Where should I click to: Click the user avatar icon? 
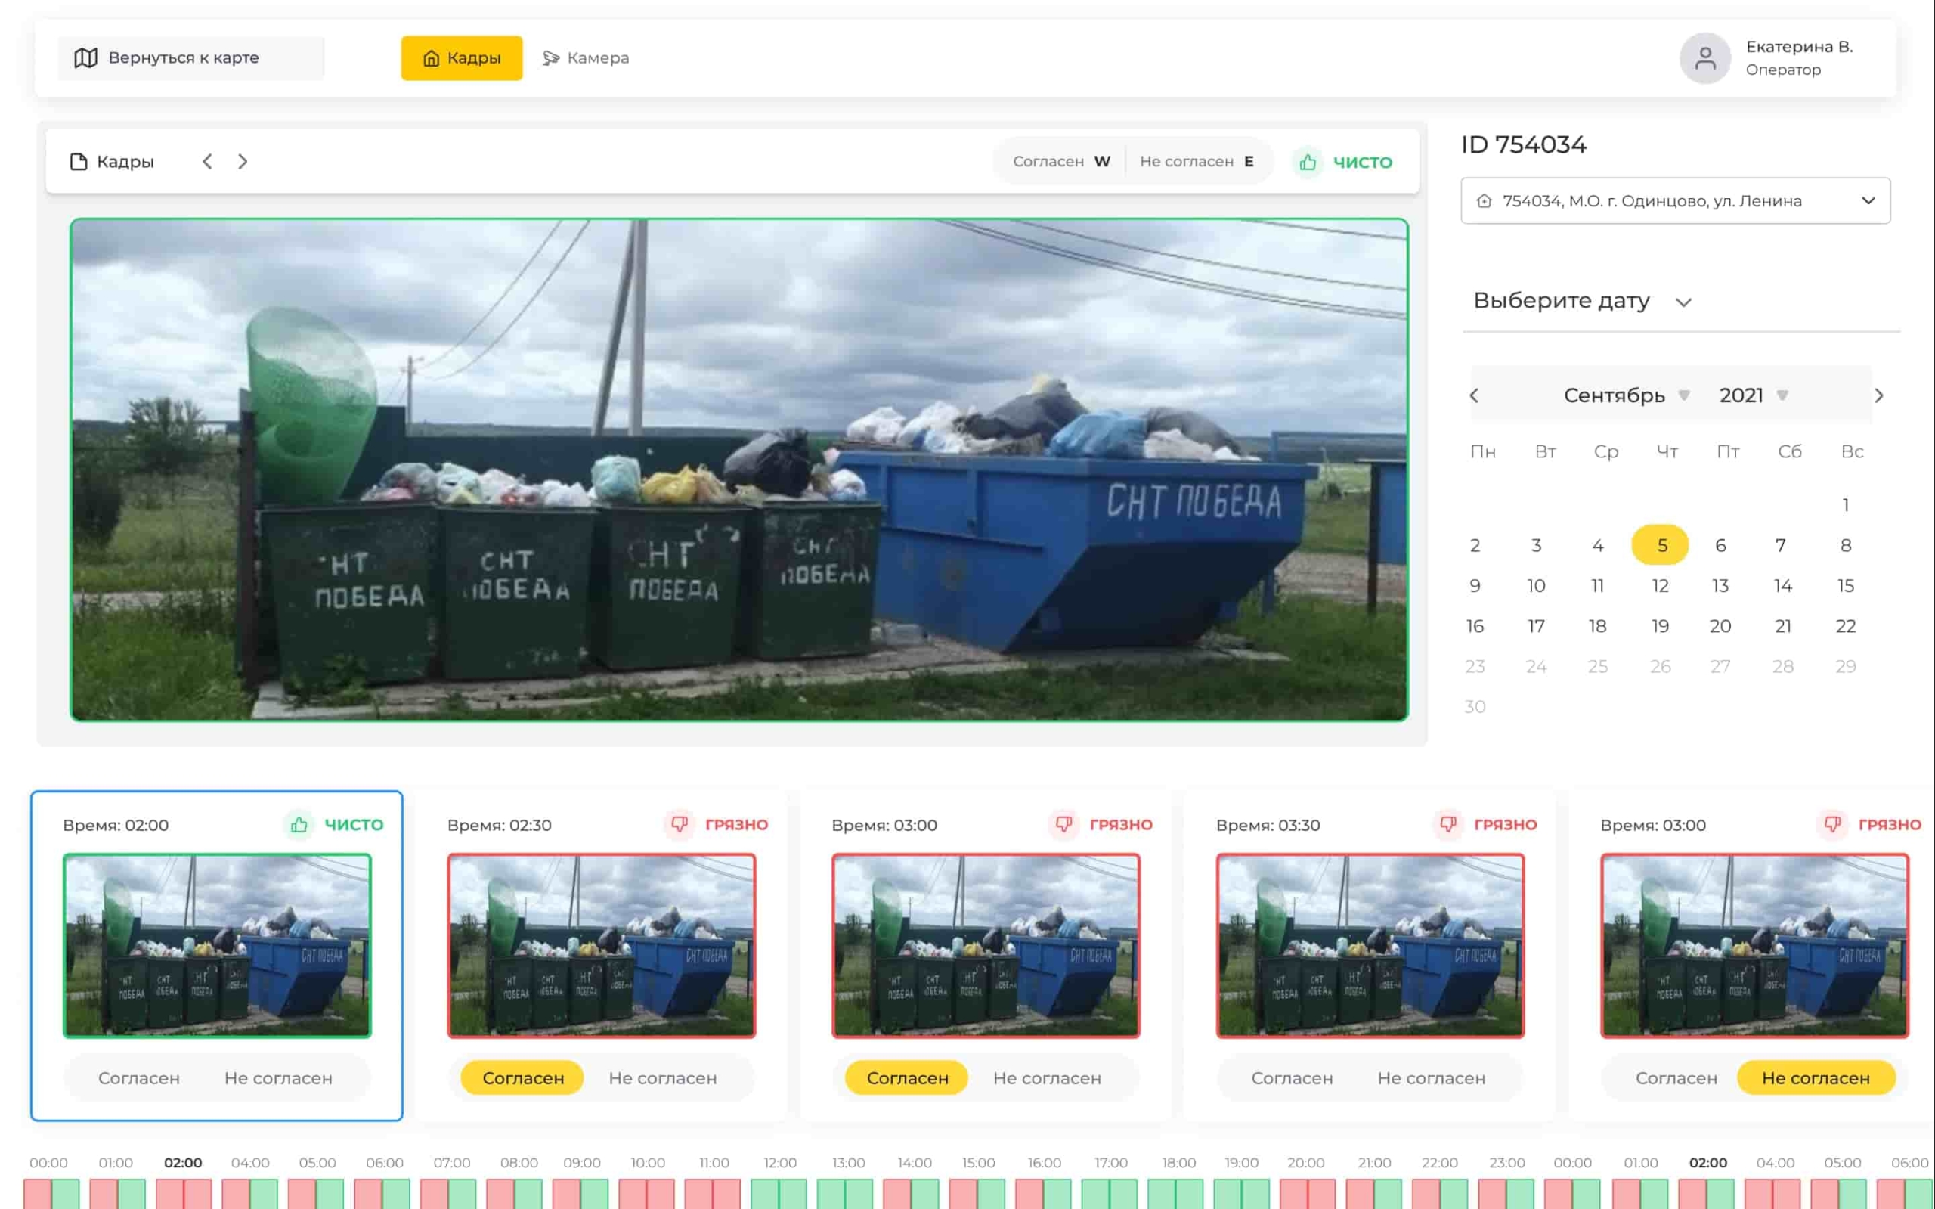pyautogui.click(x=1704, y=58)
